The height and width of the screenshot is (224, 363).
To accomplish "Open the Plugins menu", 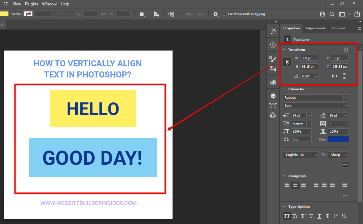I will (x=31, y=4).
